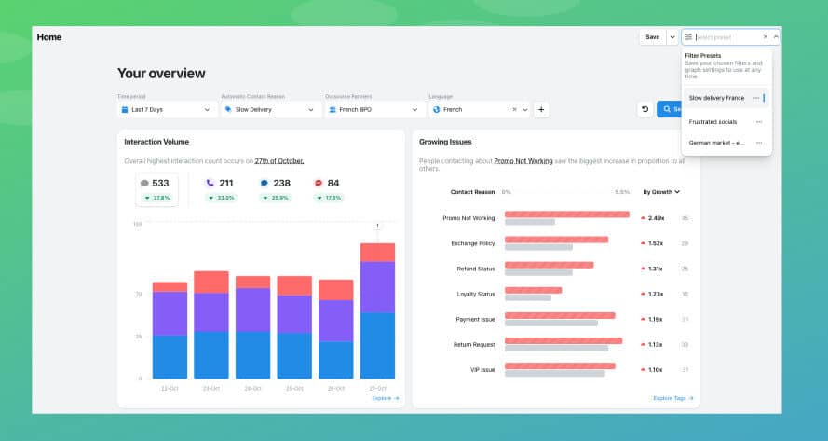The height and width of the screenshot is (441, 828).
Task: Choose the Frustrated socials preset
Action: click(x=713, y=122)
